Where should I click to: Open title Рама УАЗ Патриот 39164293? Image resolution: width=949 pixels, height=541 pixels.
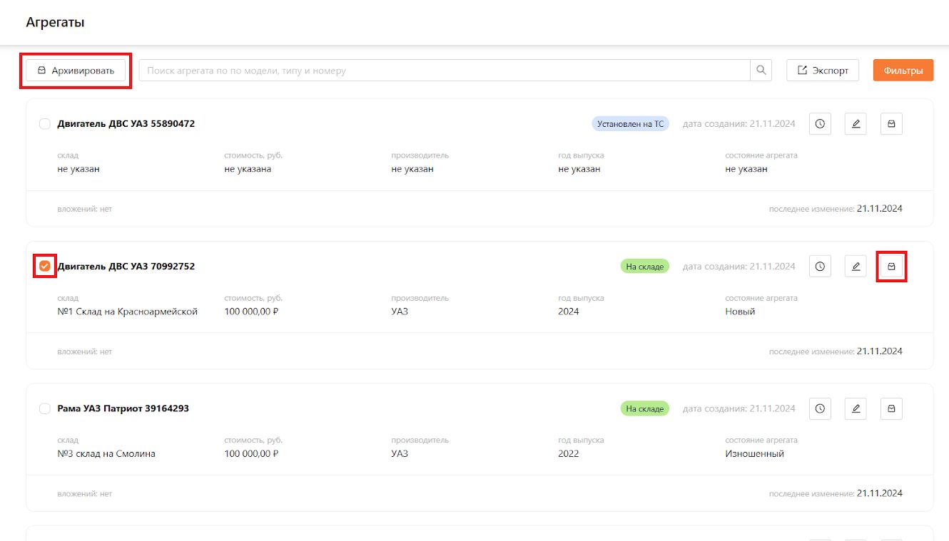tap(123, 408)
